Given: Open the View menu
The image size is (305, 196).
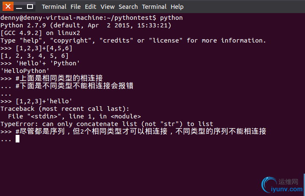Looking at the screenshot, I should (x=107, y=7).
